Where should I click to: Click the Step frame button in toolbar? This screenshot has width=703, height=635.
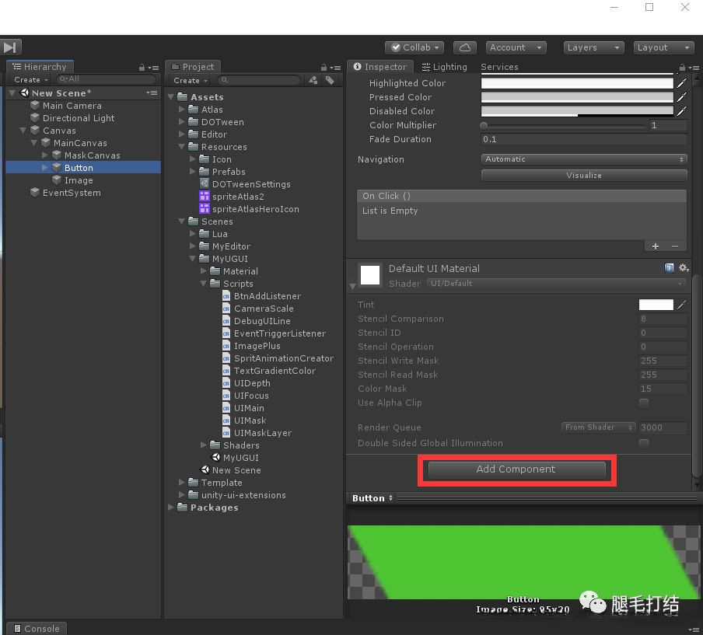coord(10,47)
